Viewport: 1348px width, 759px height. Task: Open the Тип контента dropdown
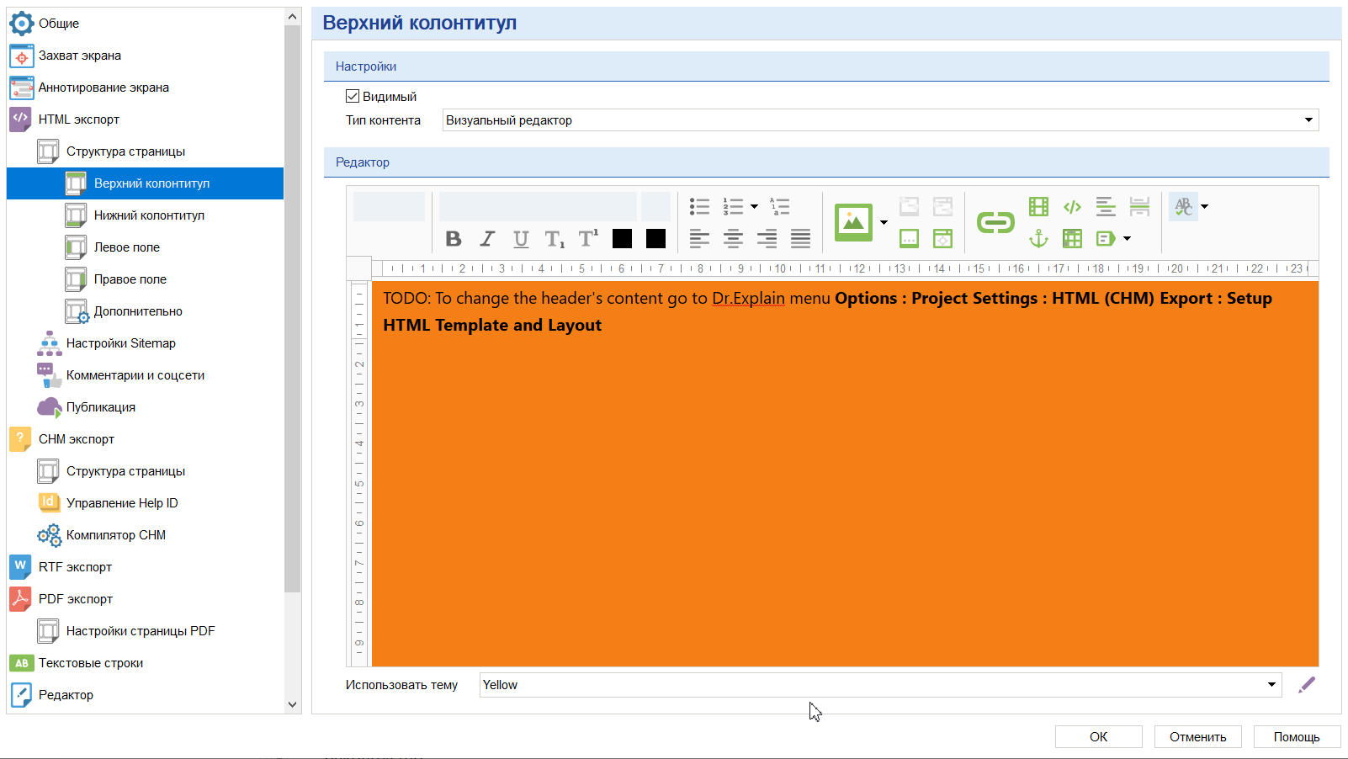coord(880,120)
